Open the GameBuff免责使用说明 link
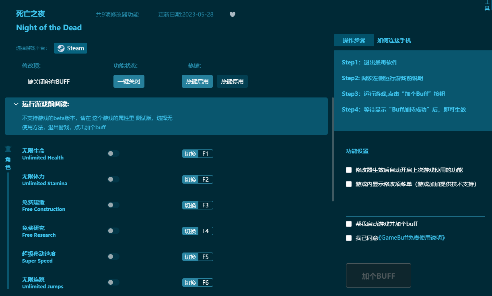The height and width of the screenshot is (296, 492). click(x=412, y=238)
